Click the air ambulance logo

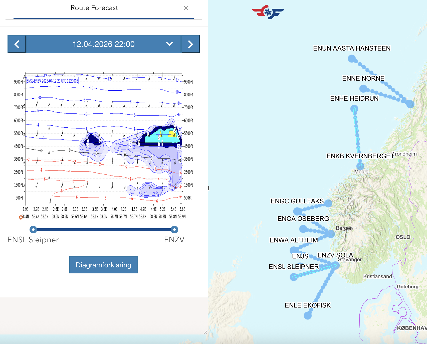click(268, 12)
